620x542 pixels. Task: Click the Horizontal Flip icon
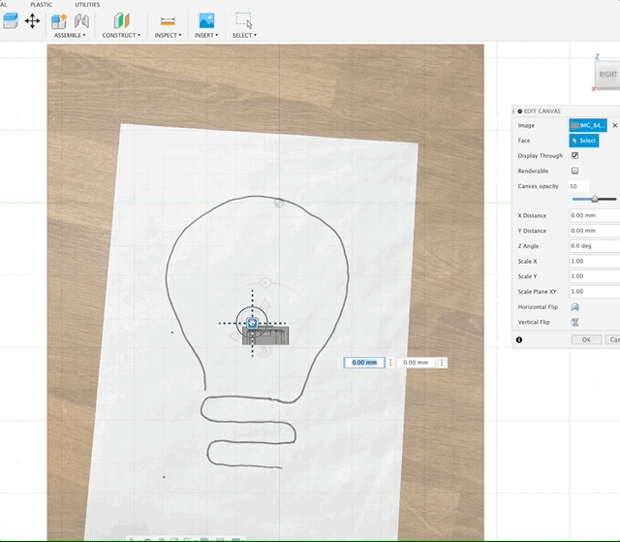(574, 307)
